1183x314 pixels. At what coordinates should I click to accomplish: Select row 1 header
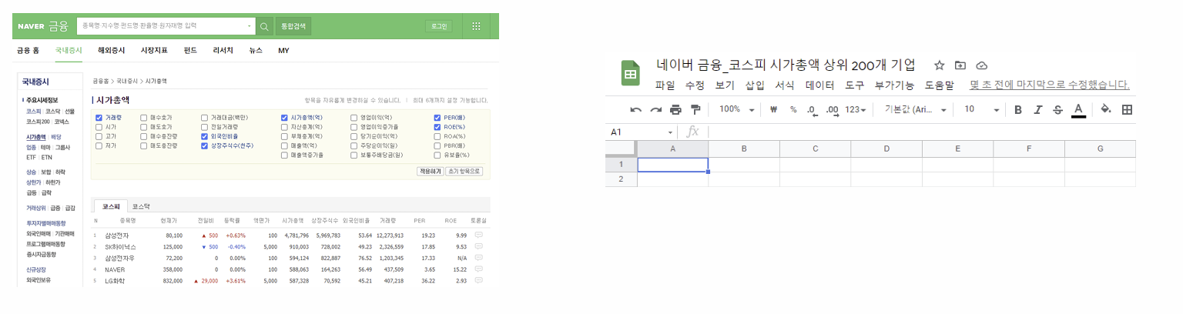pyautogui.click(x=621, y=164)
